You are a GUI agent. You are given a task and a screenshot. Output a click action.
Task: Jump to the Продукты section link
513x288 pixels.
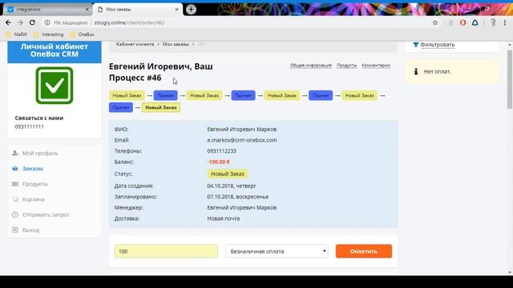pyautogui.click(x=346, y=66)
